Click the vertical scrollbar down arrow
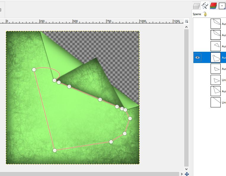 (x=187, y=169)
